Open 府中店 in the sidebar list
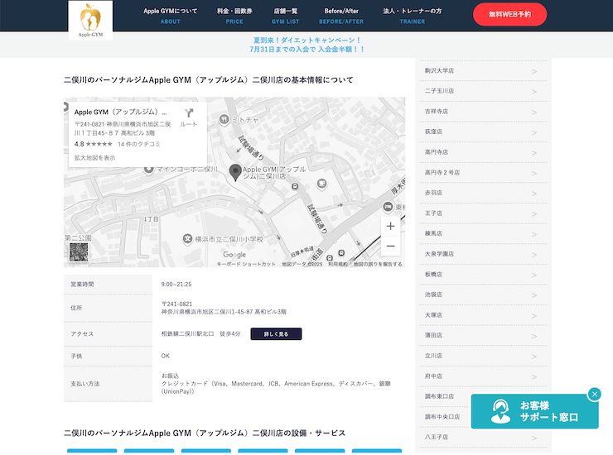 (x=483, y=376)
